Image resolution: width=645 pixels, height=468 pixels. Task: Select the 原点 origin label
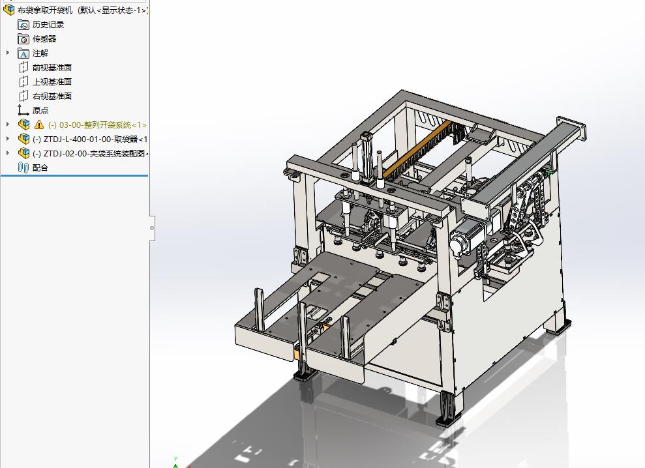(x=40, y=111)
